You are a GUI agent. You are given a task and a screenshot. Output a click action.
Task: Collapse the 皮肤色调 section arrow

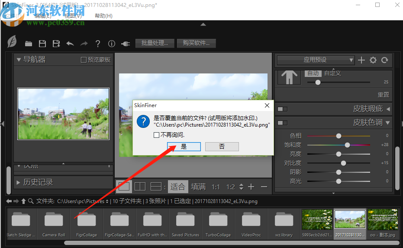click(387, 123)
